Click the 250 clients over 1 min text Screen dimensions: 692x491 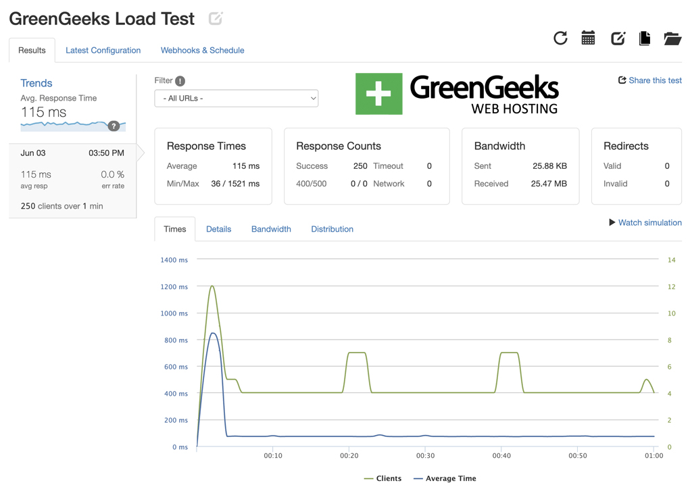click(61, 206)
